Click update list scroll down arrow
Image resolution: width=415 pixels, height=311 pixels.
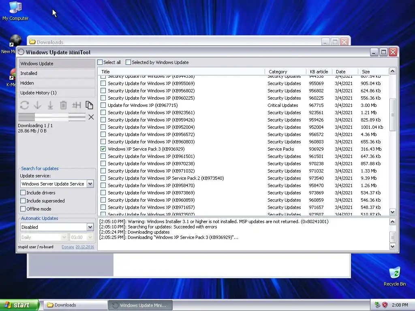[x=392, y=212]
